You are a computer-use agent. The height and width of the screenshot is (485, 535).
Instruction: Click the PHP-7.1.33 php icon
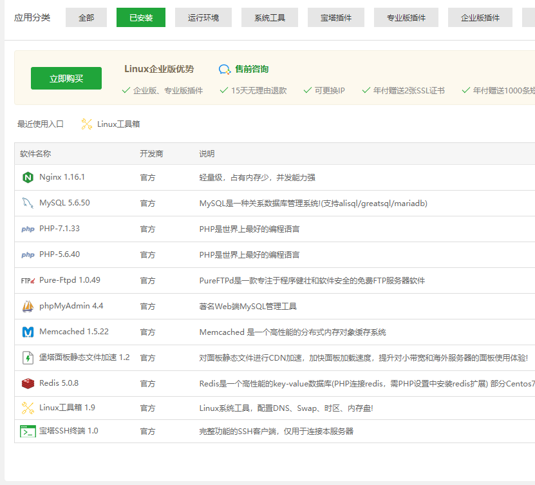click(28, 229)
